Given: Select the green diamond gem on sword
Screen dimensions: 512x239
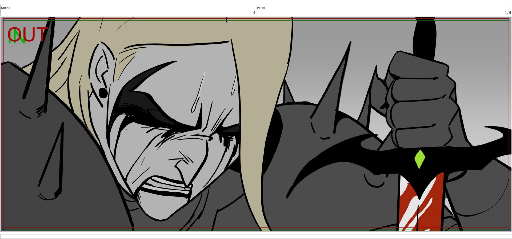Looking at the screenshot, I should coord(420,160).
